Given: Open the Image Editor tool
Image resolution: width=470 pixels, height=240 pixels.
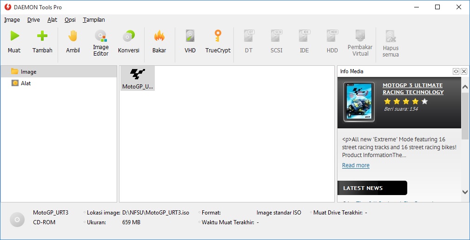Looking at the screenshot, I should click(101, 36).
